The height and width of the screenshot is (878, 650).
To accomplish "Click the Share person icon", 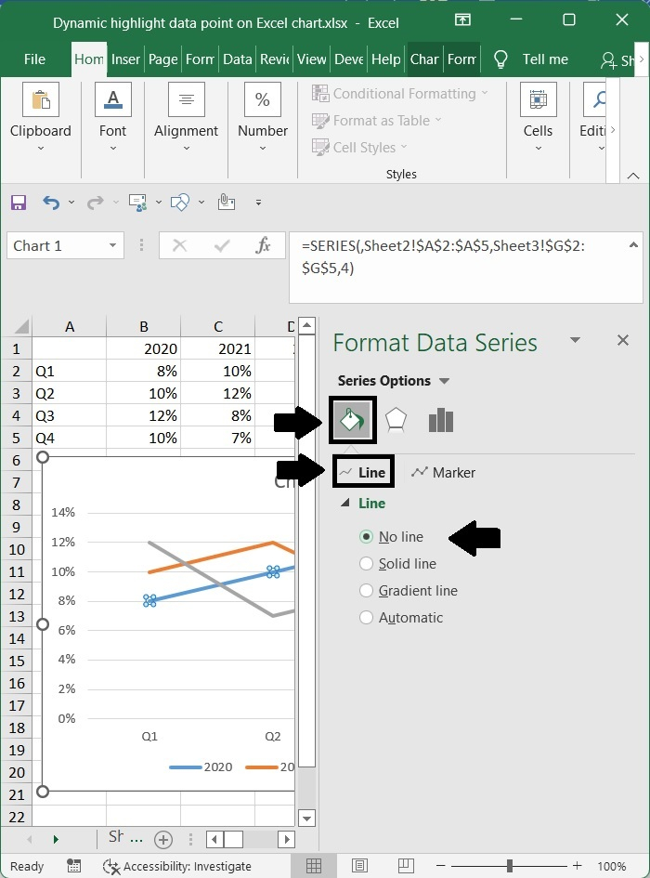I will [608, 60].
